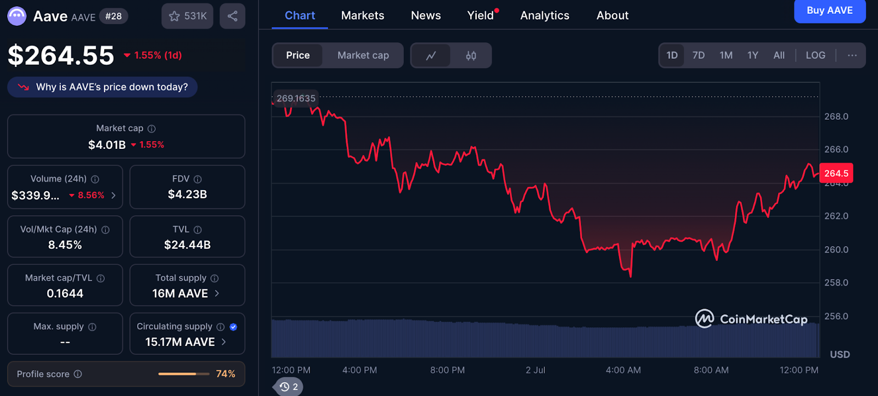Click the volume bars under the chart
The height and width of the screenshot is (396, 878).
(545, 339)
